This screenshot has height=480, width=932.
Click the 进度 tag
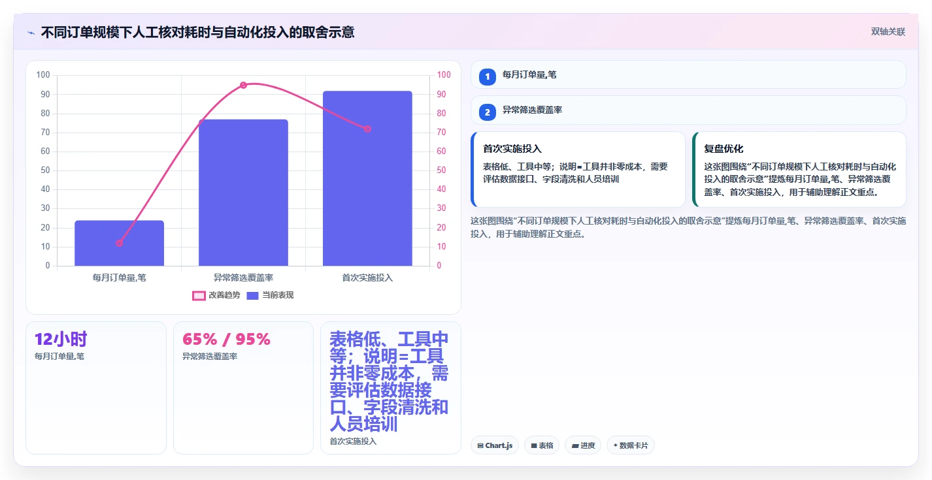click(583, 445)
